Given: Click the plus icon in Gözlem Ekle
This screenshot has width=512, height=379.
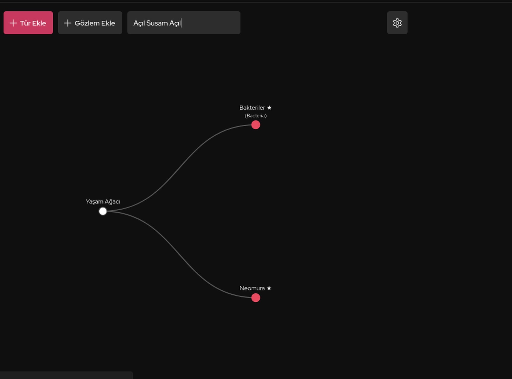Looking at the screenshot, I should click(68, 23).
